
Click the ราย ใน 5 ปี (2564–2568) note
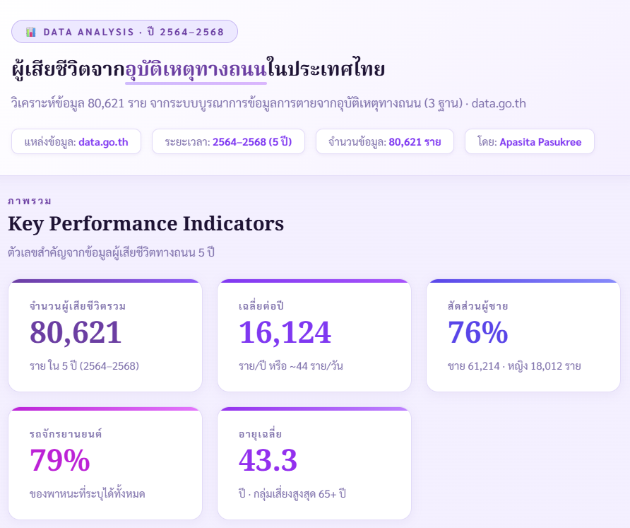tap(84, 366)
